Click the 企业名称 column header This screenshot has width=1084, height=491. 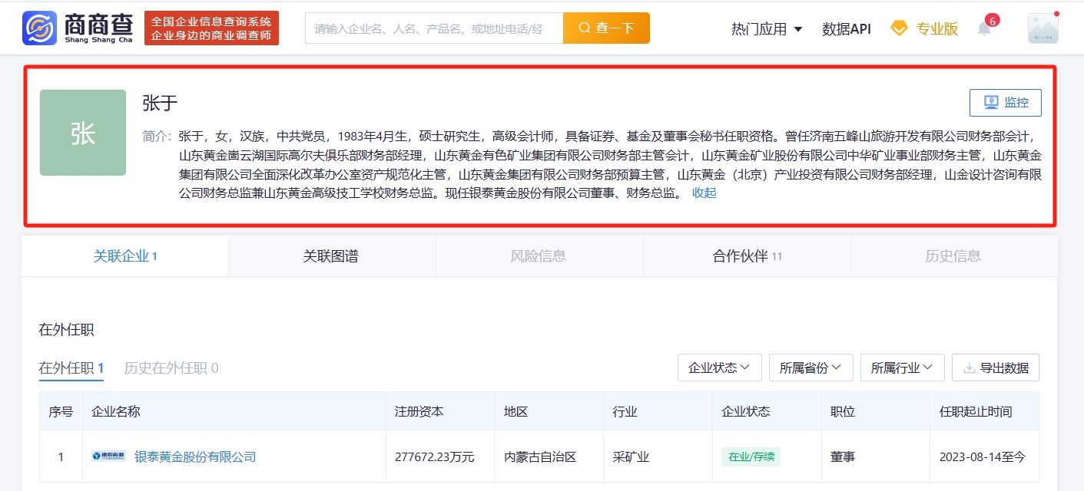[116, 411]
